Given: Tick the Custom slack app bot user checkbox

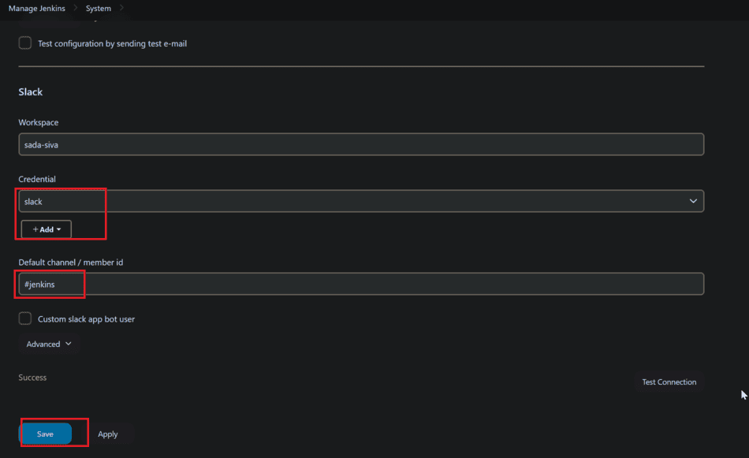Looking at the screenshot, I should 25,319.
